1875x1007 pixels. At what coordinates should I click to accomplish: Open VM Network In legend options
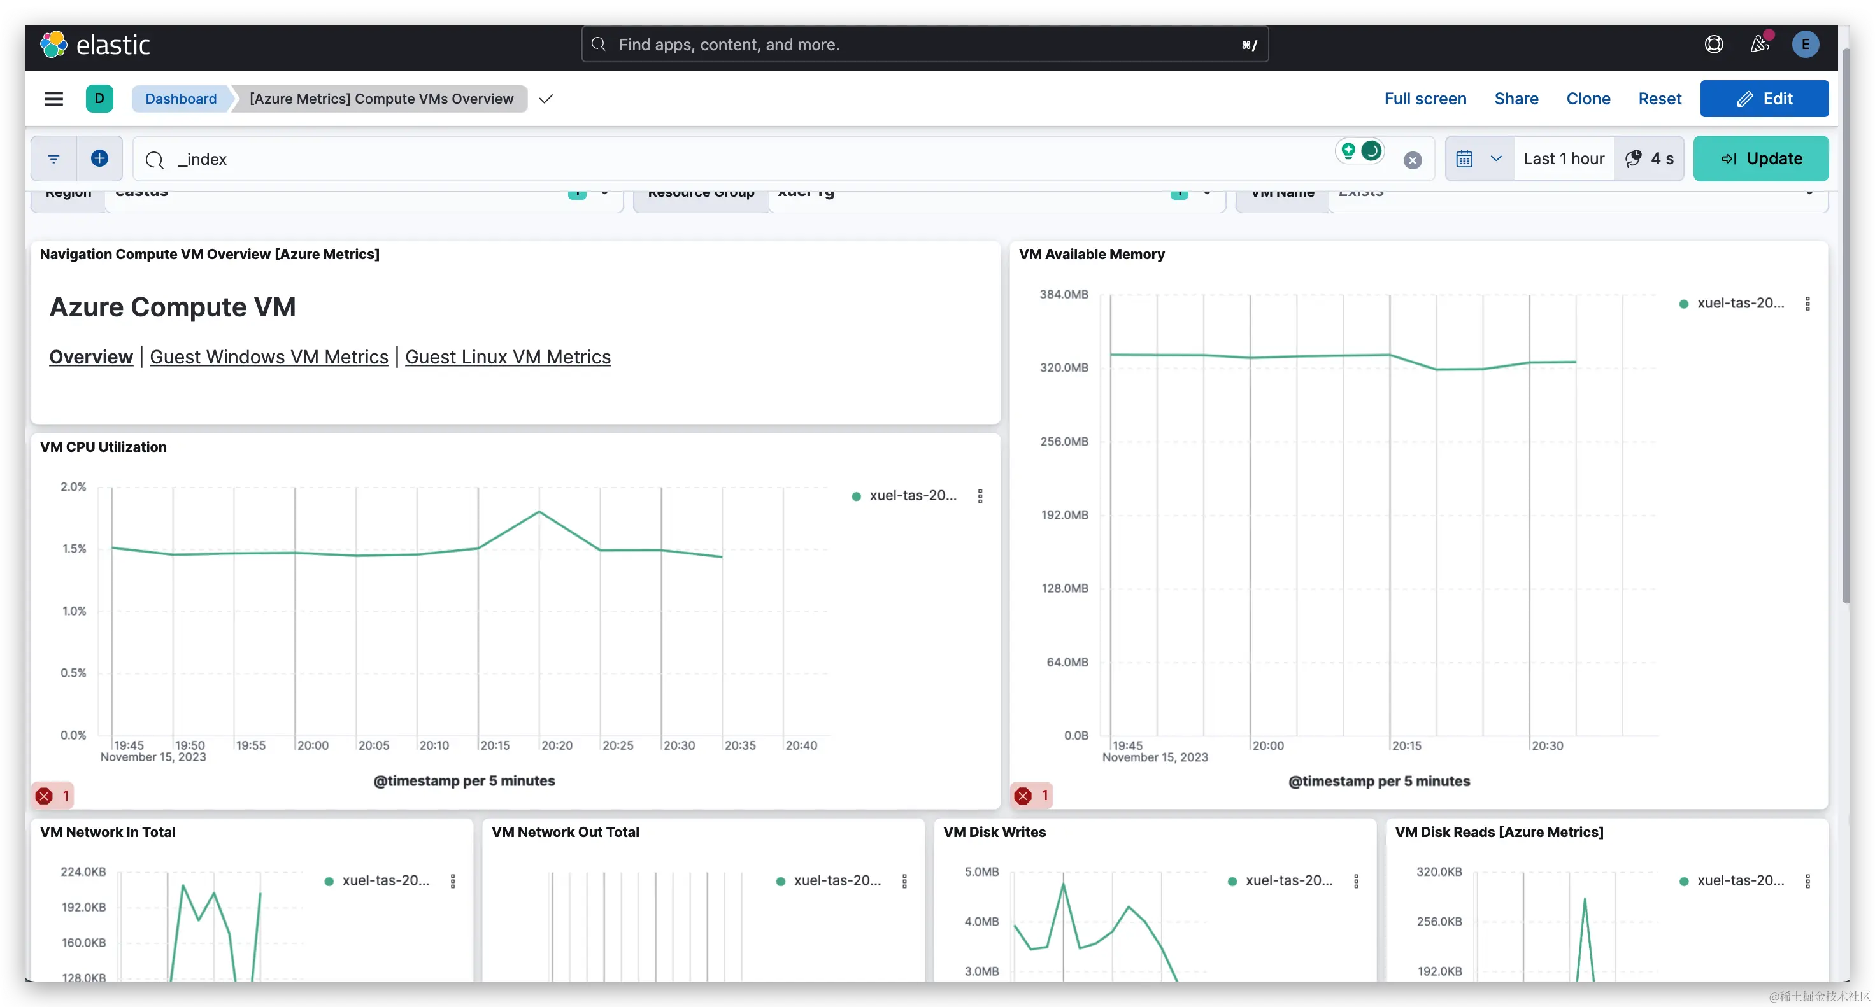(x=453, y=881)
